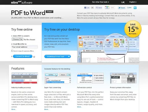
Task: Click the 'Industry-leading accuracy' heading
Action: click(x=21, y=88)
